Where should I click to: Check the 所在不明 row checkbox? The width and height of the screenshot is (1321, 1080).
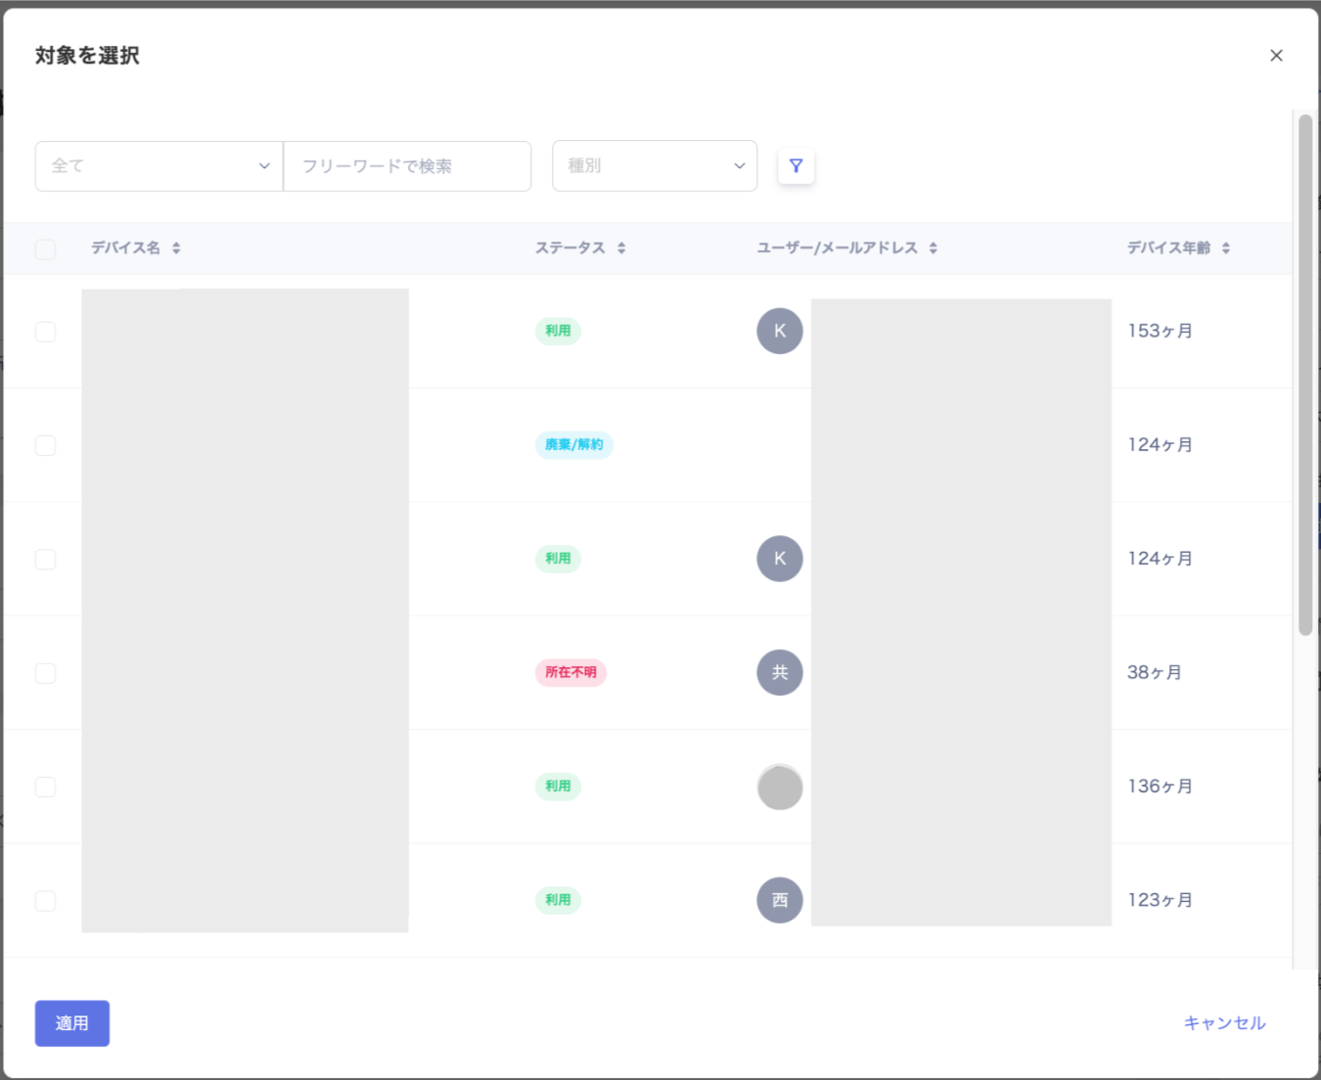45,673
